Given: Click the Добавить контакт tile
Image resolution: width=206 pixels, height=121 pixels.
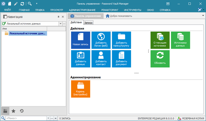Looking at the screenshot, I should coord(101,59).
